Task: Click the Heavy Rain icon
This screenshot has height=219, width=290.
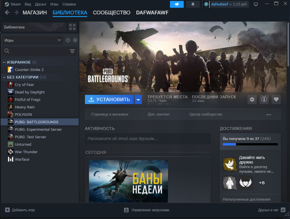Action: [x=10, y=107]
